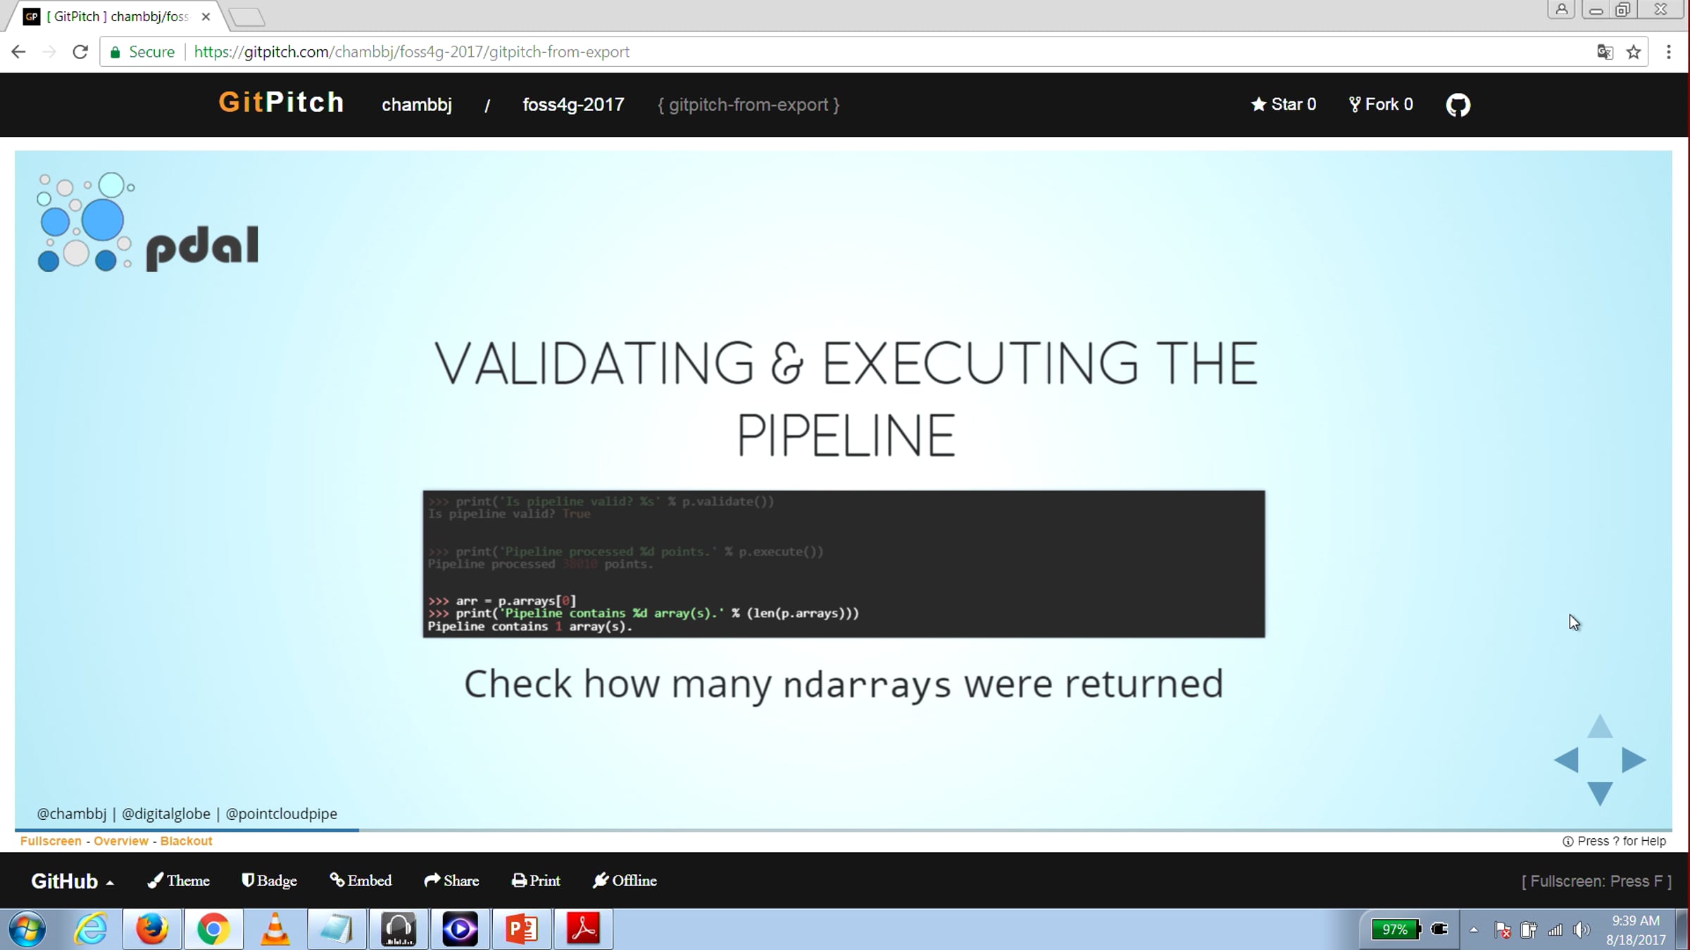Move up with the up slide arrow

coord(1600,726)
